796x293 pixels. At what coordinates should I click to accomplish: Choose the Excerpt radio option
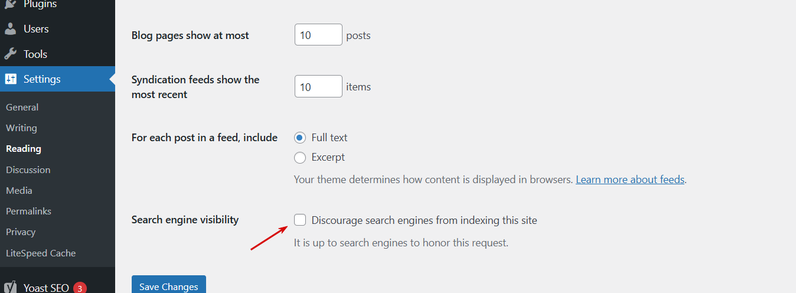300,157
